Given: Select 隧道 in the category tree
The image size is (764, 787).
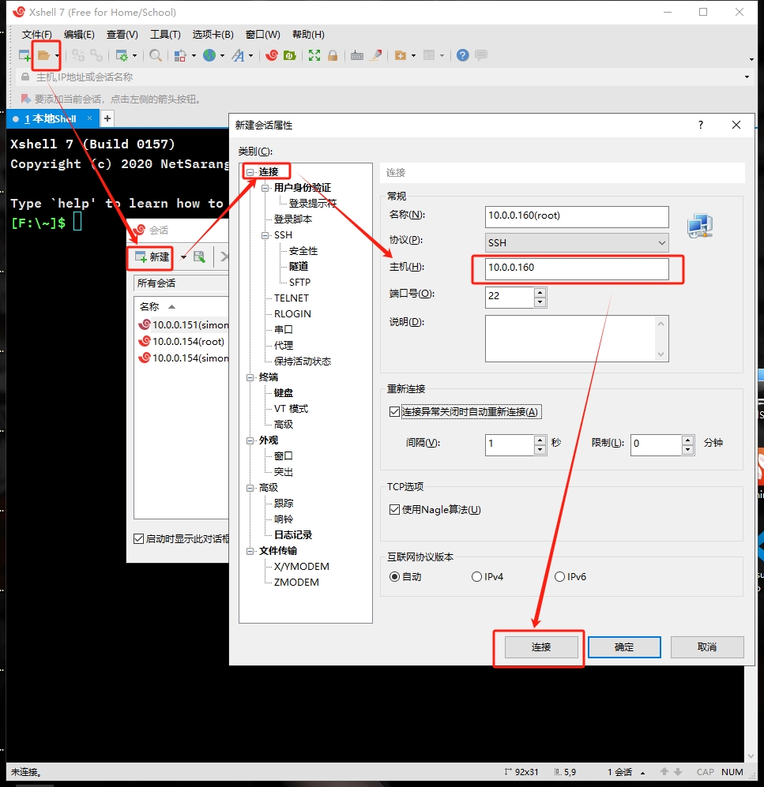Looking at the screenshot, I should tap(299, 267).
